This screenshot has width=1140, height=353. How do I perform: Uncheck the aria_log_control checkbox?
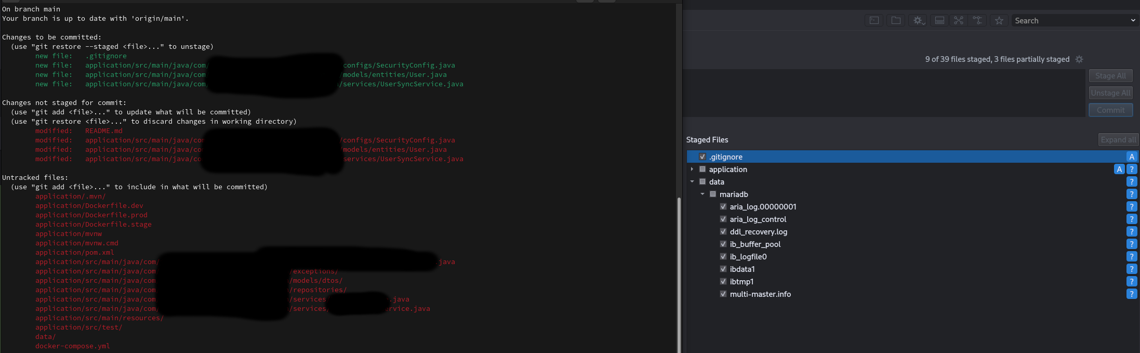click(723, 219)
